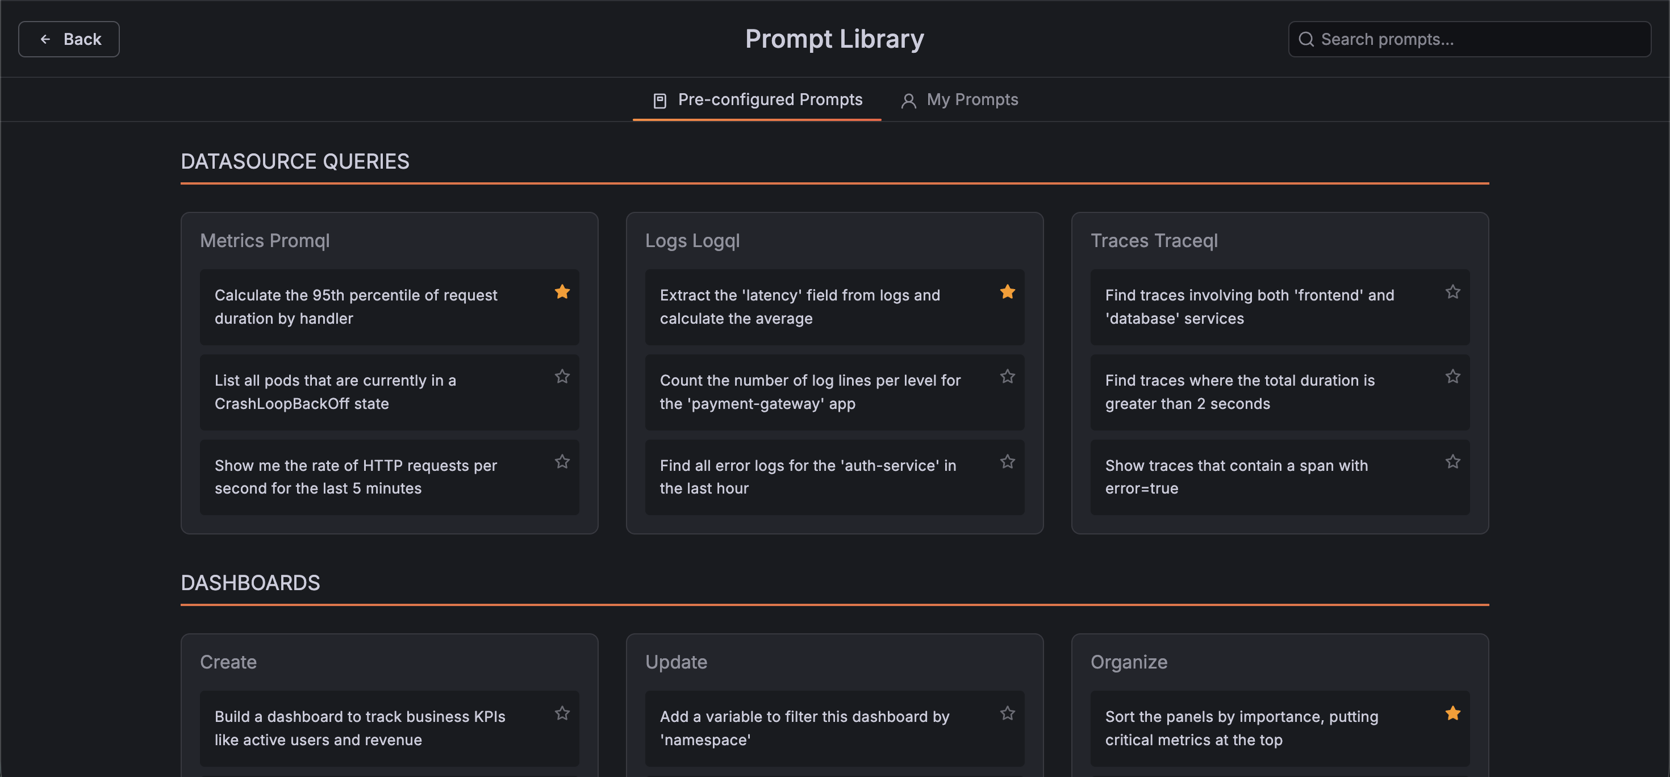Click the Traces Traceql category heading
This screenshot has width=1670, height=777.
(1154, 240)
